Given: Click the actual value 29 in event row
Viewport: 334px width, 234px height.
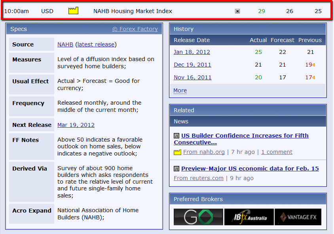Looking at the screenshot, I should [x=262, y=11].
